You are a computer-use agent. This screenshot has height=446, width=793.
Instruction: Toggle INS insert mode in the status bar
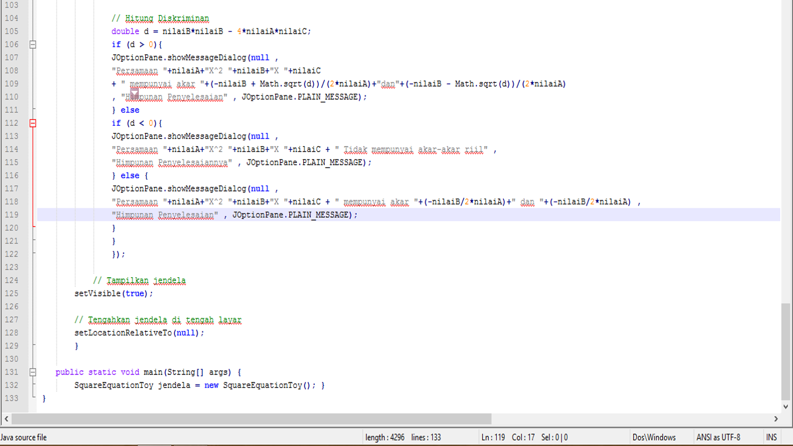tap(771, 437)
